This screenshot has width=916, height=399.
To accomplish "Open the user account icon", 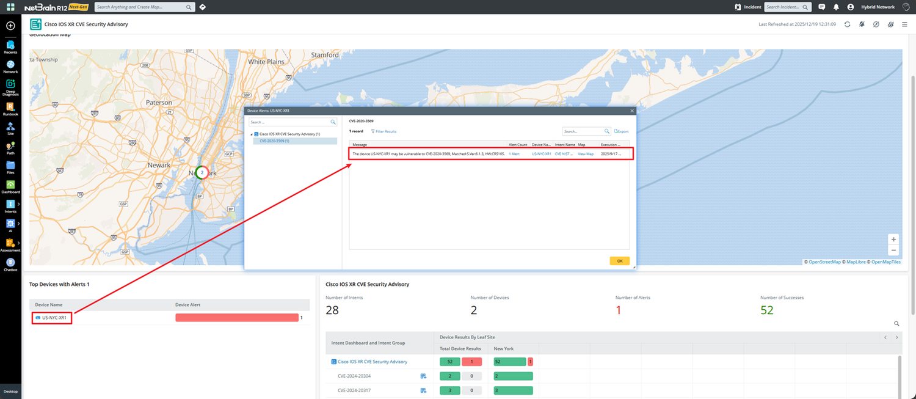I will coord(851,7).
